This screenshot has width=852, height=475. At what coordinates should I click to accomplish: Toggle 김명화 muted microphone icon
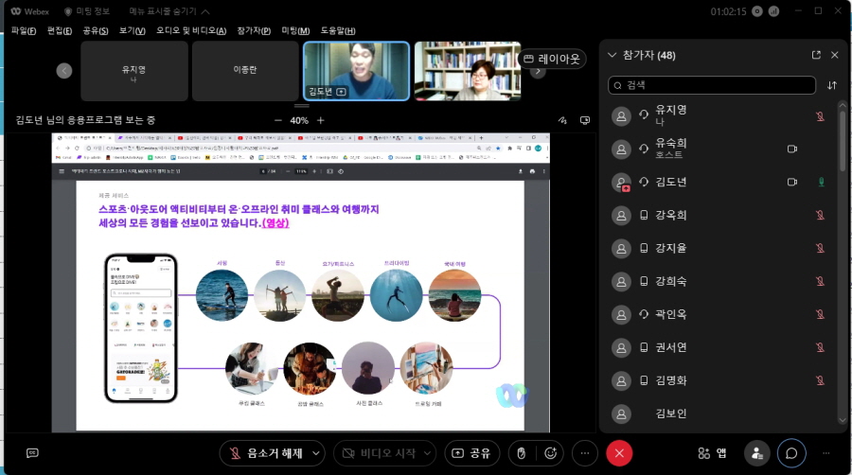[x=820, y=380]
